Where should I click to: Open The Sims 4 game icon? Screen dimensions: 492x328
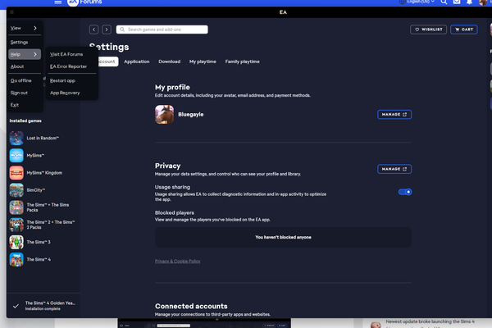[x=16, y=260]
